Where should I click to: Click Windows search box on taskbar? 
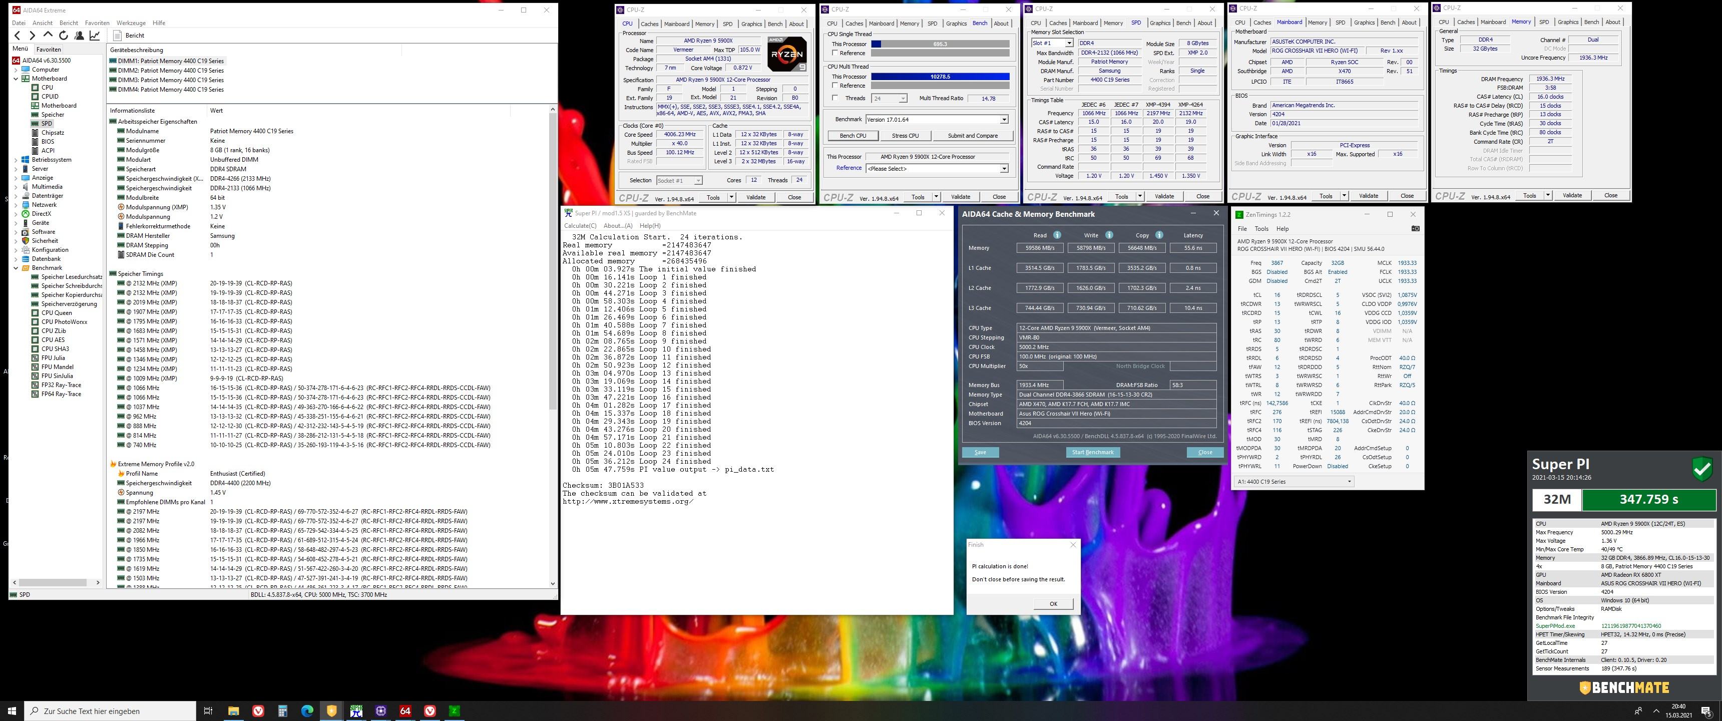110,711
